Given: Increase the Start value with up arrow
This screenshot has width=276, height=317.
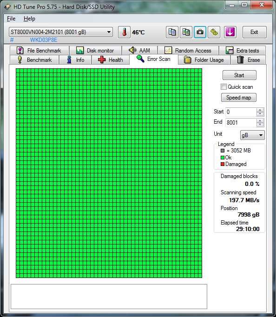Looking at the screenshot, I should click(x=260, y=110).
